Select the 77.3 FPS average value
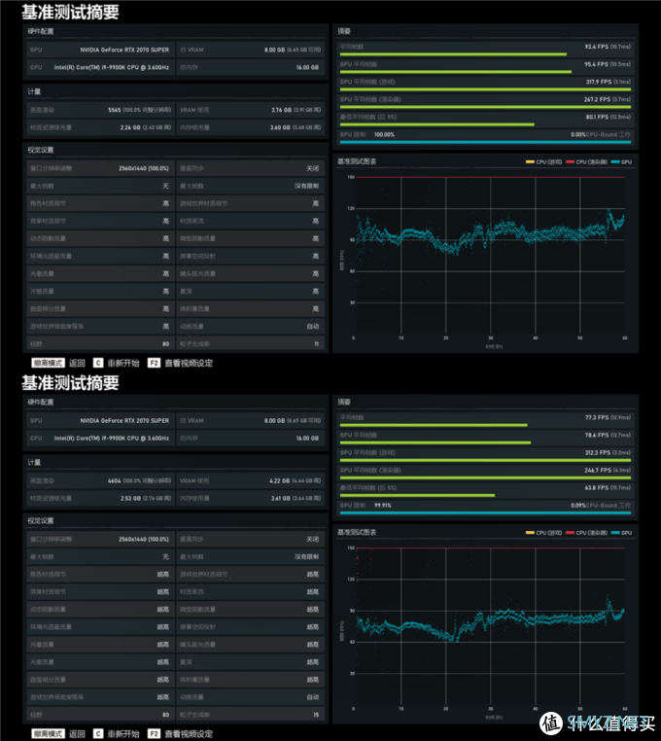The height and width of the screenshot is (741, 661). 597,417
